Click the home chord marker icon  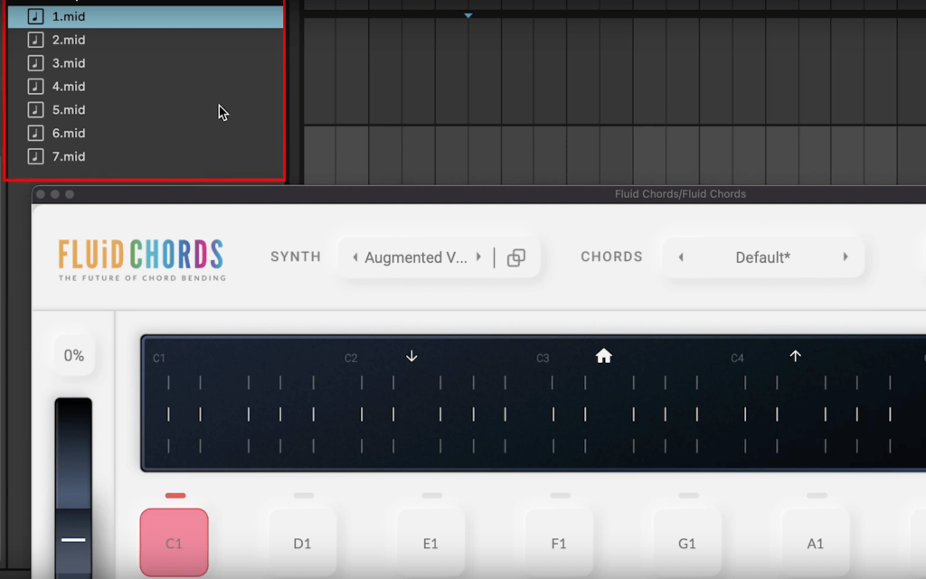click(x=603, y=356)
